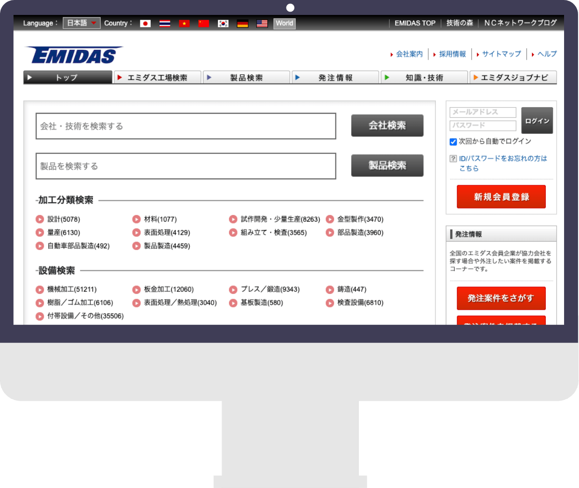Open the 知識・技術 tab
The width and height of the screenshot is (579, 488).
click(x=424, y=77)
